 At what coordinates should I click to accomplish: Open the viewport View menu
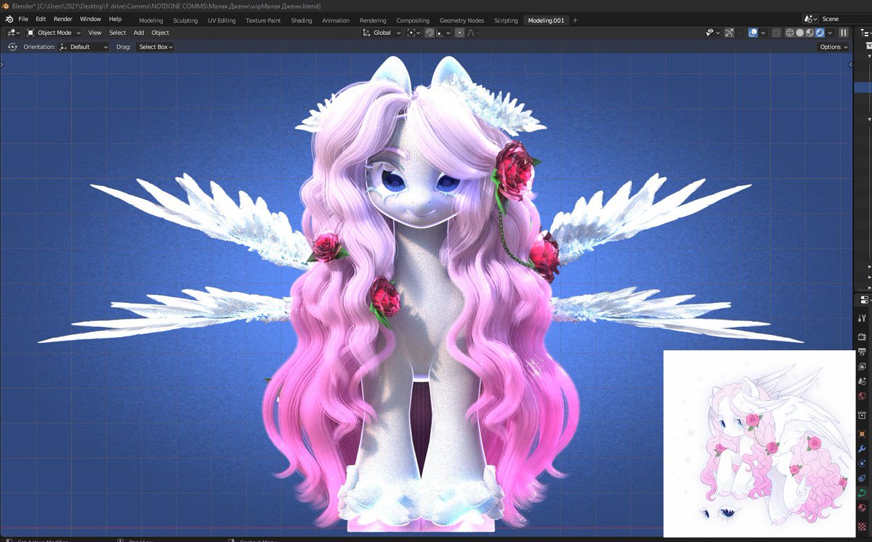pyautogui.click(x=95, y=33)
